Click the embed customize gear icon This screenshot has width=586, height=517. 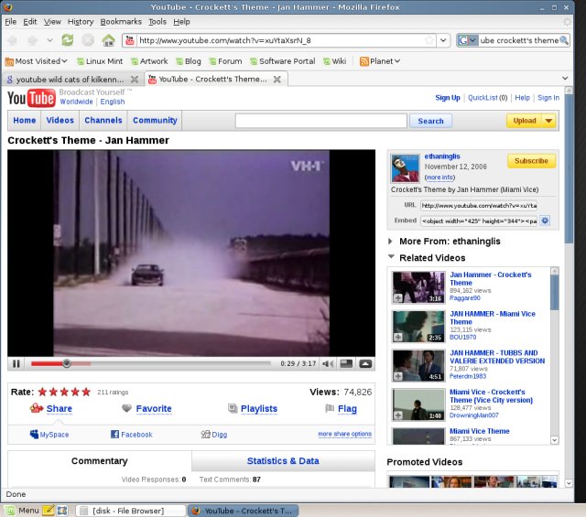[x=545, y=221]
